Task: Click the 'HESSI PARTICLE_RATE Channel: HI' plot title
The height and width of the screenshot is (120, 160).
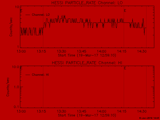Action: pos(87,63)
